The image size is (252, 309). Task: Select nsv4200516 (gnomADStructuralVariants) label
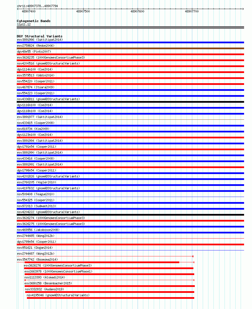point(48,63)
